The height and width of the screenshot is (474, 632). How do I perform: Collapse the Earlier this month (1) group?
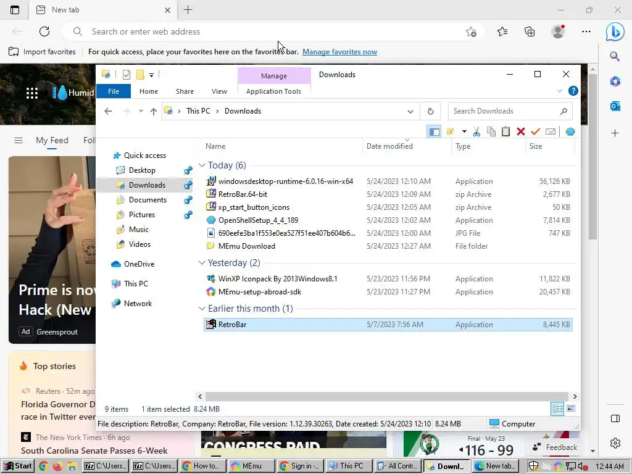[x=202, y=309]
